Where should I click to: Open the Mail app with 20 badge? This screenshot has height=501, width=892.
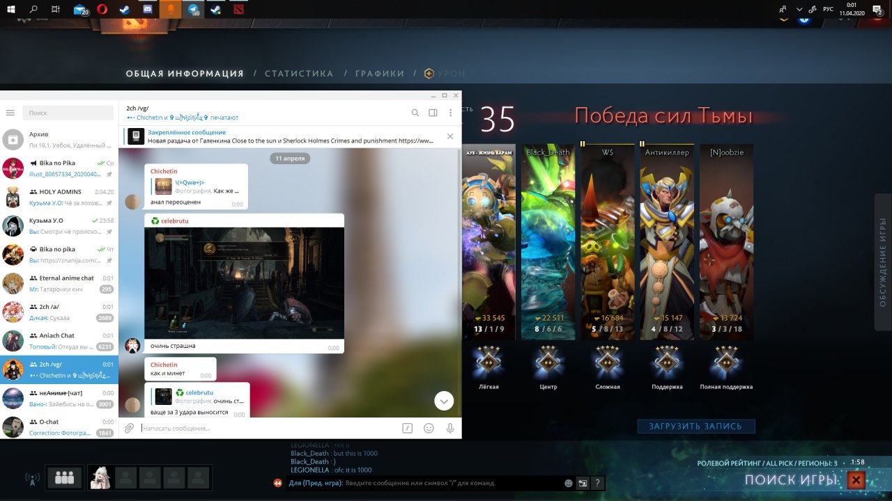pos(80,10)
